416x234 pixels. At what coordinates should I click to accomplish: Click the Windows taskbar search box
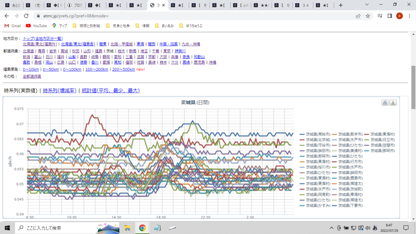click(x=55, y=228)
